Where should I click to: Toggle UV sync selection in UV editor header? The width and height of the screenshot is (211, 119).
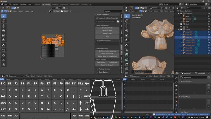2,11
